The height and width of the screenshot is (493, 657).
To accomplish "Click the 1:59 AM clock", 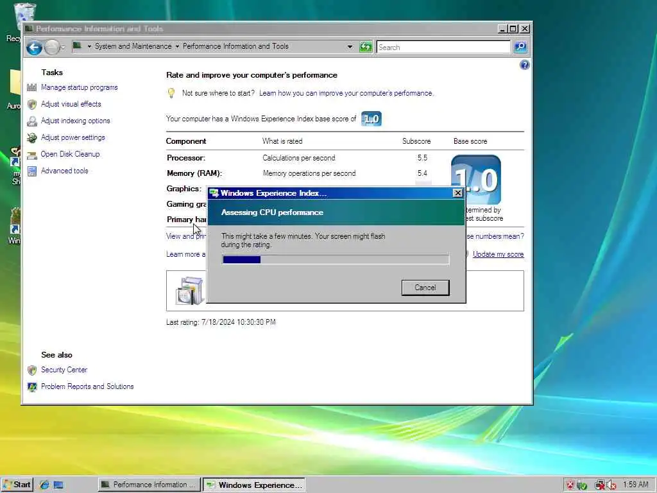I will (x=636, y=485).
